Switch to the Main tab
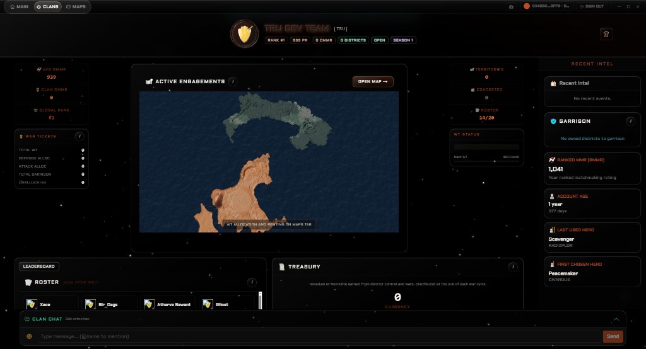Image resolution: width=646 pixels, height=349 pixels. pos(19,6)
